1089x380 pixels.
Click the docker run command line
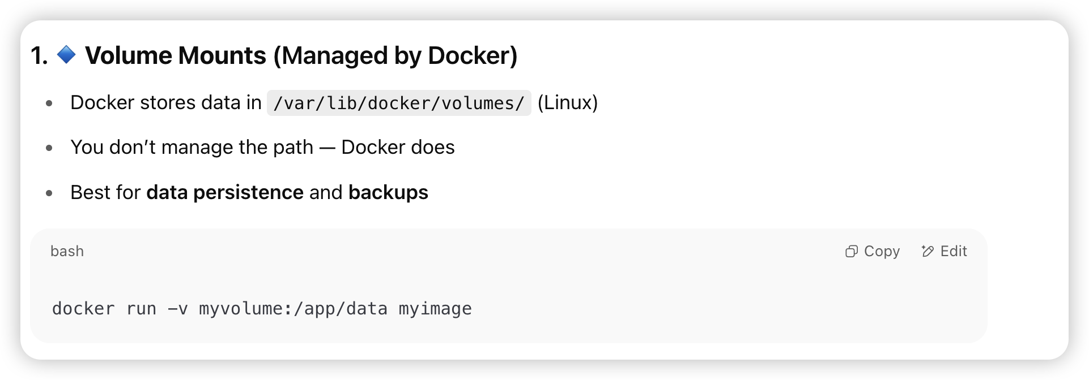pyautogui.click(x=262, y=309)
